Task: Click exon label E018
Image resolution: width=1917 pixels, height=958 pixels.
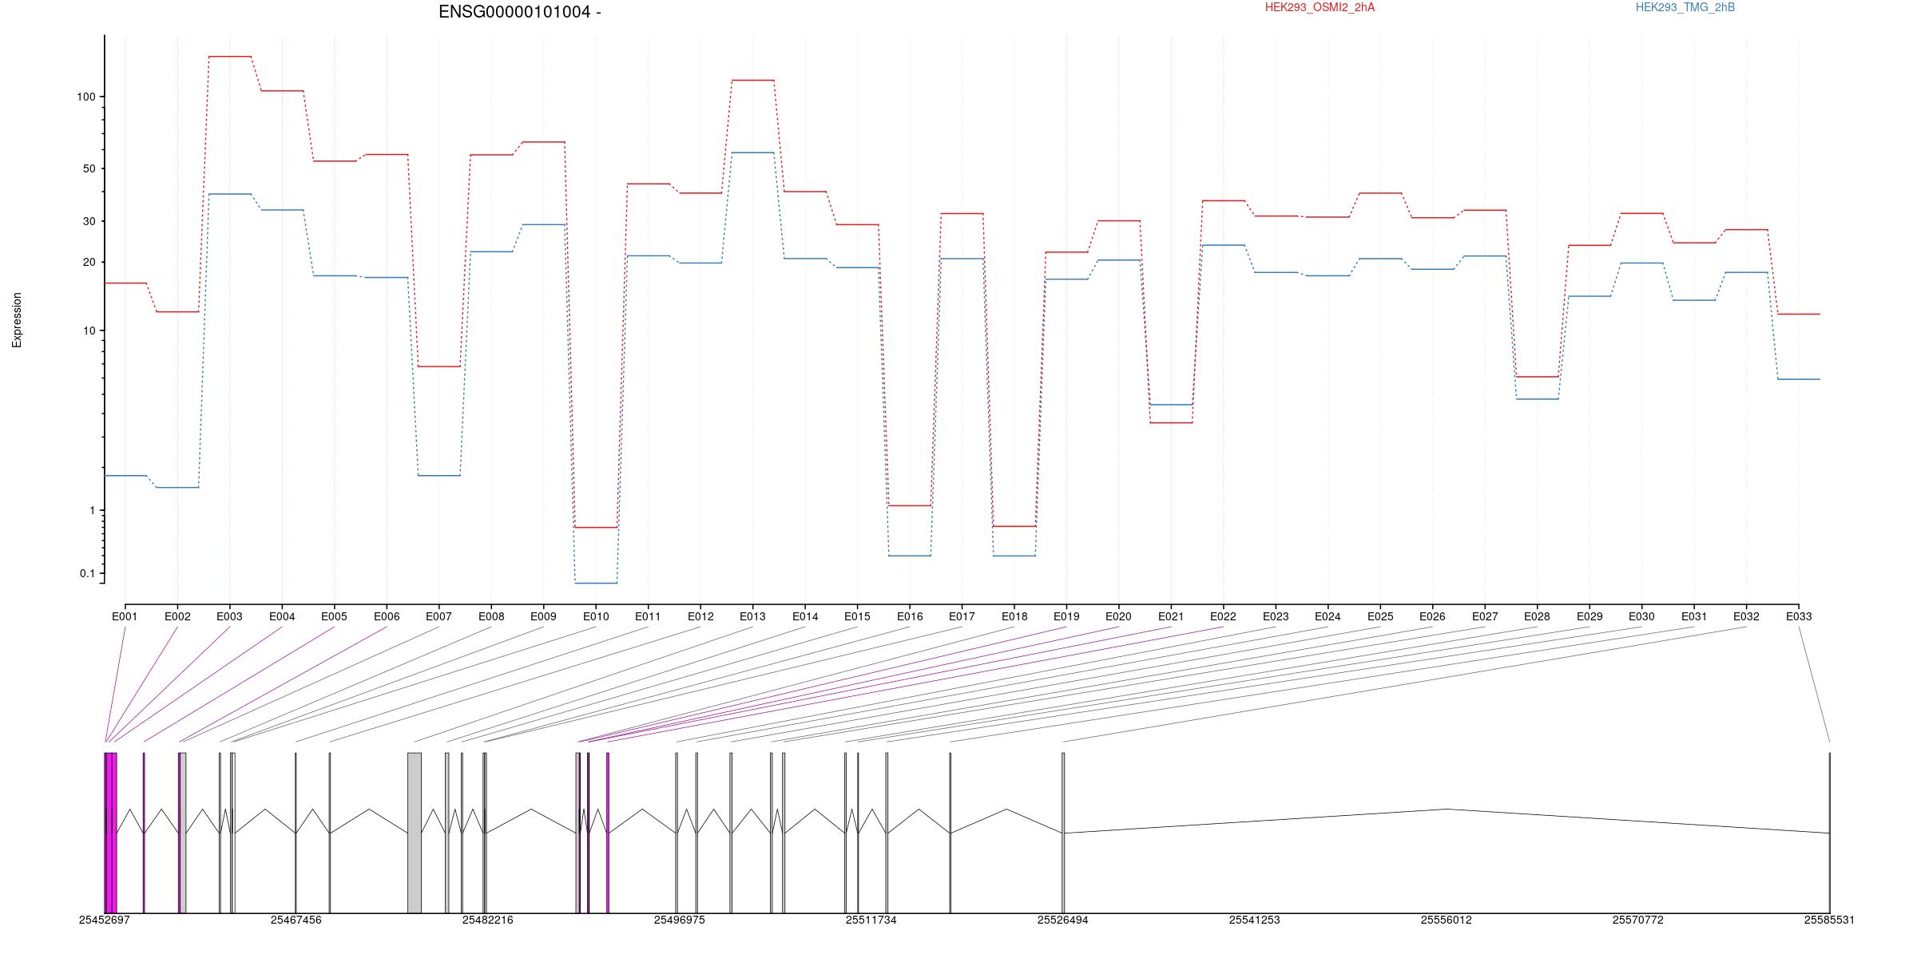Action: [x=1014, y=616]
